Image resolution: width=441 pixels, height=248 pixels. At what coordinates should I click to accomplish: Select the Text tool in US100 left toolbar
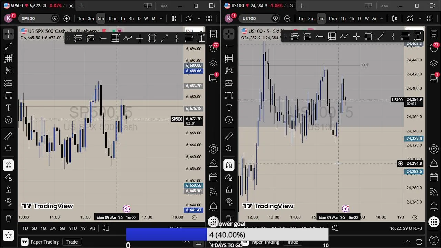coord(229,108)
